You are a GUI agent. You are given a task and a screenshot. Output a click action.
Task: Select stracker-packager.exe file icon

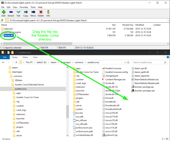133,91
